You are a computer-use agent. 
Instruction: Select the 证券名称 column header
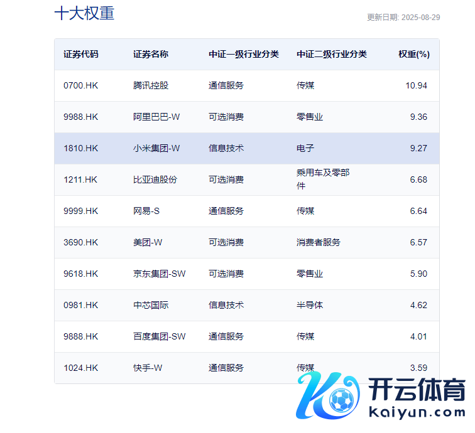click(151, 55)
